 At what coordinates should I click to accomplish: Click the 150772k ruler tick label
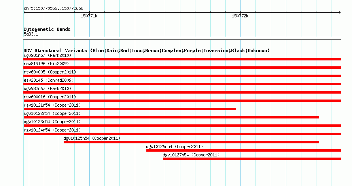pos(240,16)
